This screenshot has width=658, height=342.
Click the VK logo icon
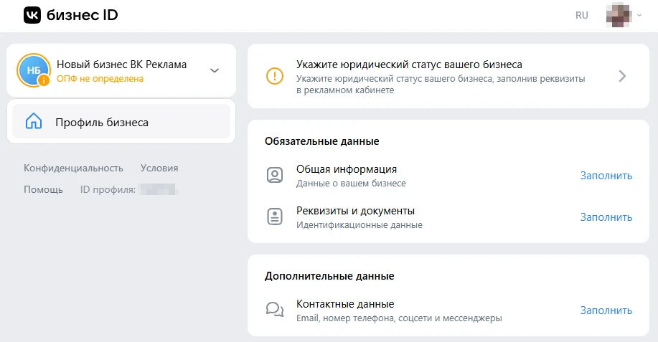[x=32, y=15]
